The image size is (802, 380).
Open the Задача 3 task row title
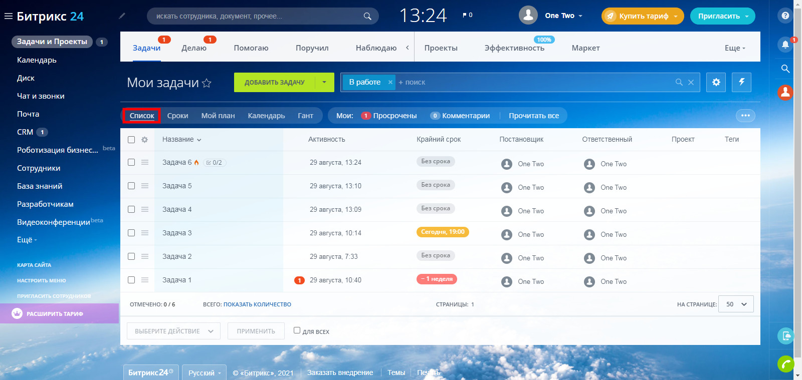click(x=177, y=233)
